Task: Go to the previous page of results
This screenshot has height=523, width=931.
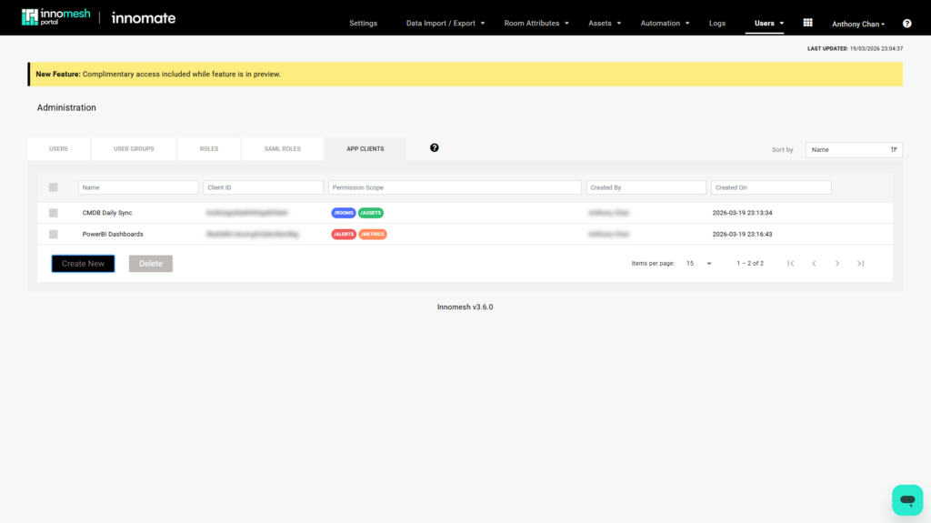Action: pyautogui.click(x=814, y=264)
